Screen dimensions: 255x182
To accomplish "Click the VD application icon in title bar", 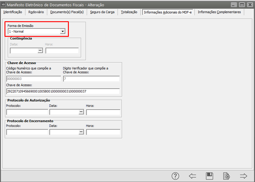I will coord(3,4).
